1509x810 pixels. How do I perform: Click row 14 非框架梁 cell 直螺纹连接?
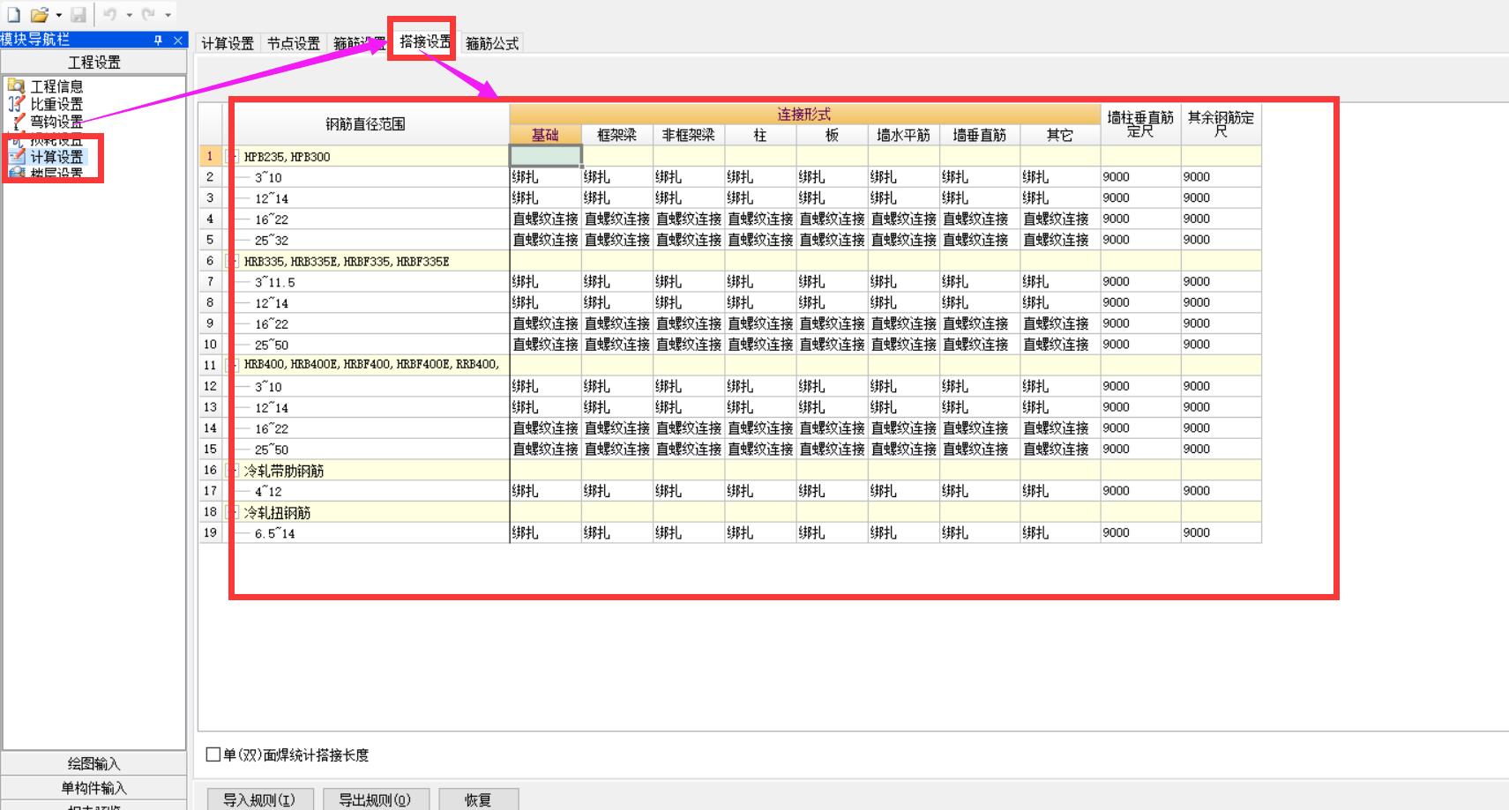[689, 428]
